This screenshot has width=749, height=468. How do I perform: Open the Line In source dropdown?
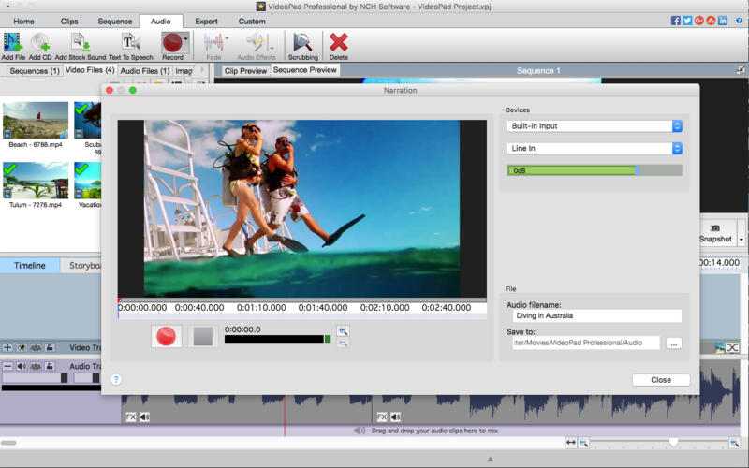pyautogui.click(x=595, y=149)
